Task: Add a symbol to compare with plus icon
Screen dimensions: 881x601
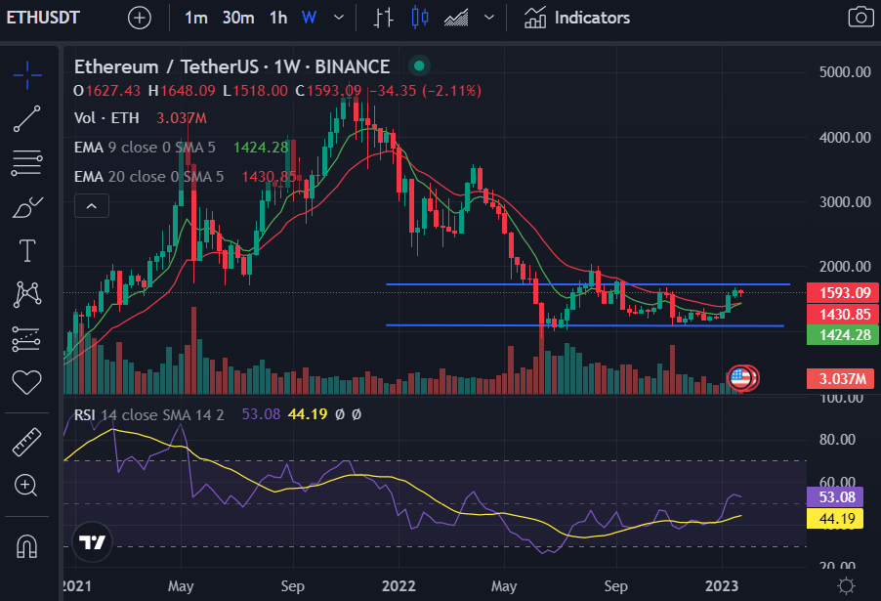Action: tap(140, 18)
